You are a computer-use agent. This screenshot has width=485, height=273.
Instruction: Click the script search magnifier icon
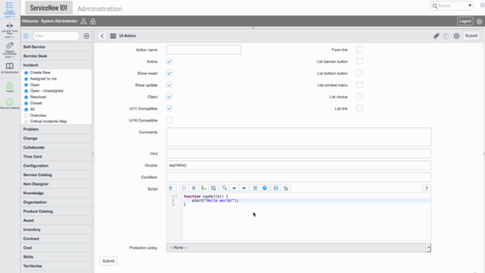(224, 188)
